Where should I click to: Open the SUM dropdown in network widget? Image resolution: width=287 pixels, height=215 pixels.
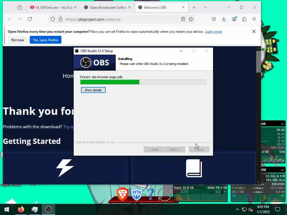(258, 192)
